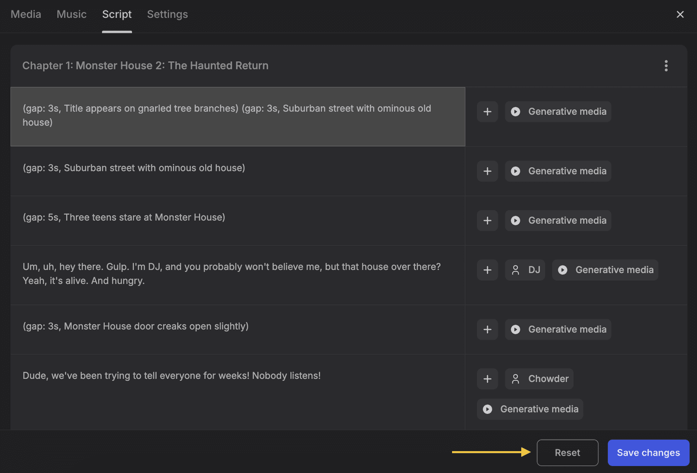Click Save changes

648,453
